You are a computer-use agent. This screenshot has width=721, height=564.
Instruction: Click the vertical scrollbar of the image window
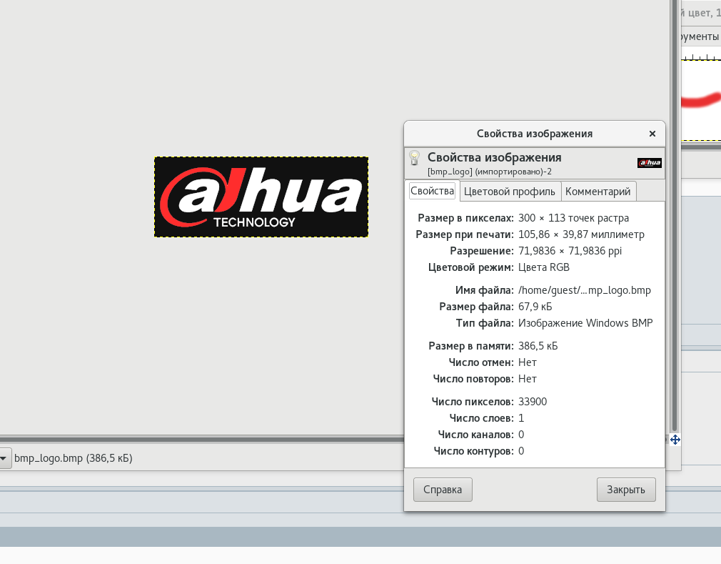pos(674,214)
